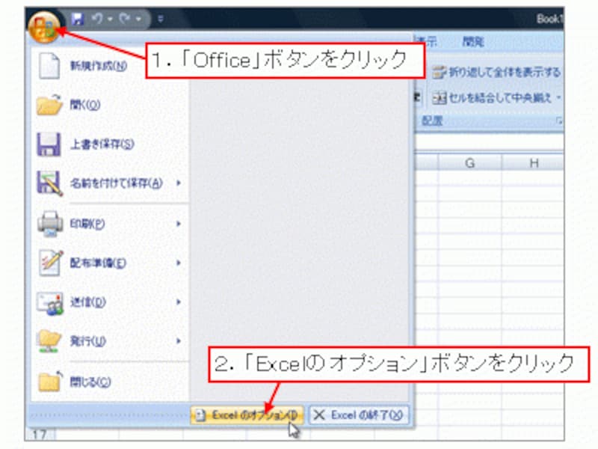Select 配布準備(E) menu entry
Viewport: 598px width, 449px height.
pyautogui.click(x=98, y=263)
